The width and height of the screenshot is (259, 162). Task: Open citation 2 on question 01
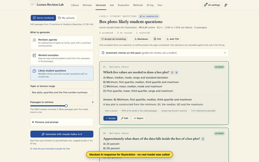click(x=172, y=72)
